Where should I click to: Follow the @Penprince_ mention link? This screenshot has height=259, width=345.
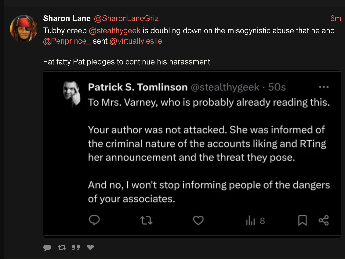(67, 41)
